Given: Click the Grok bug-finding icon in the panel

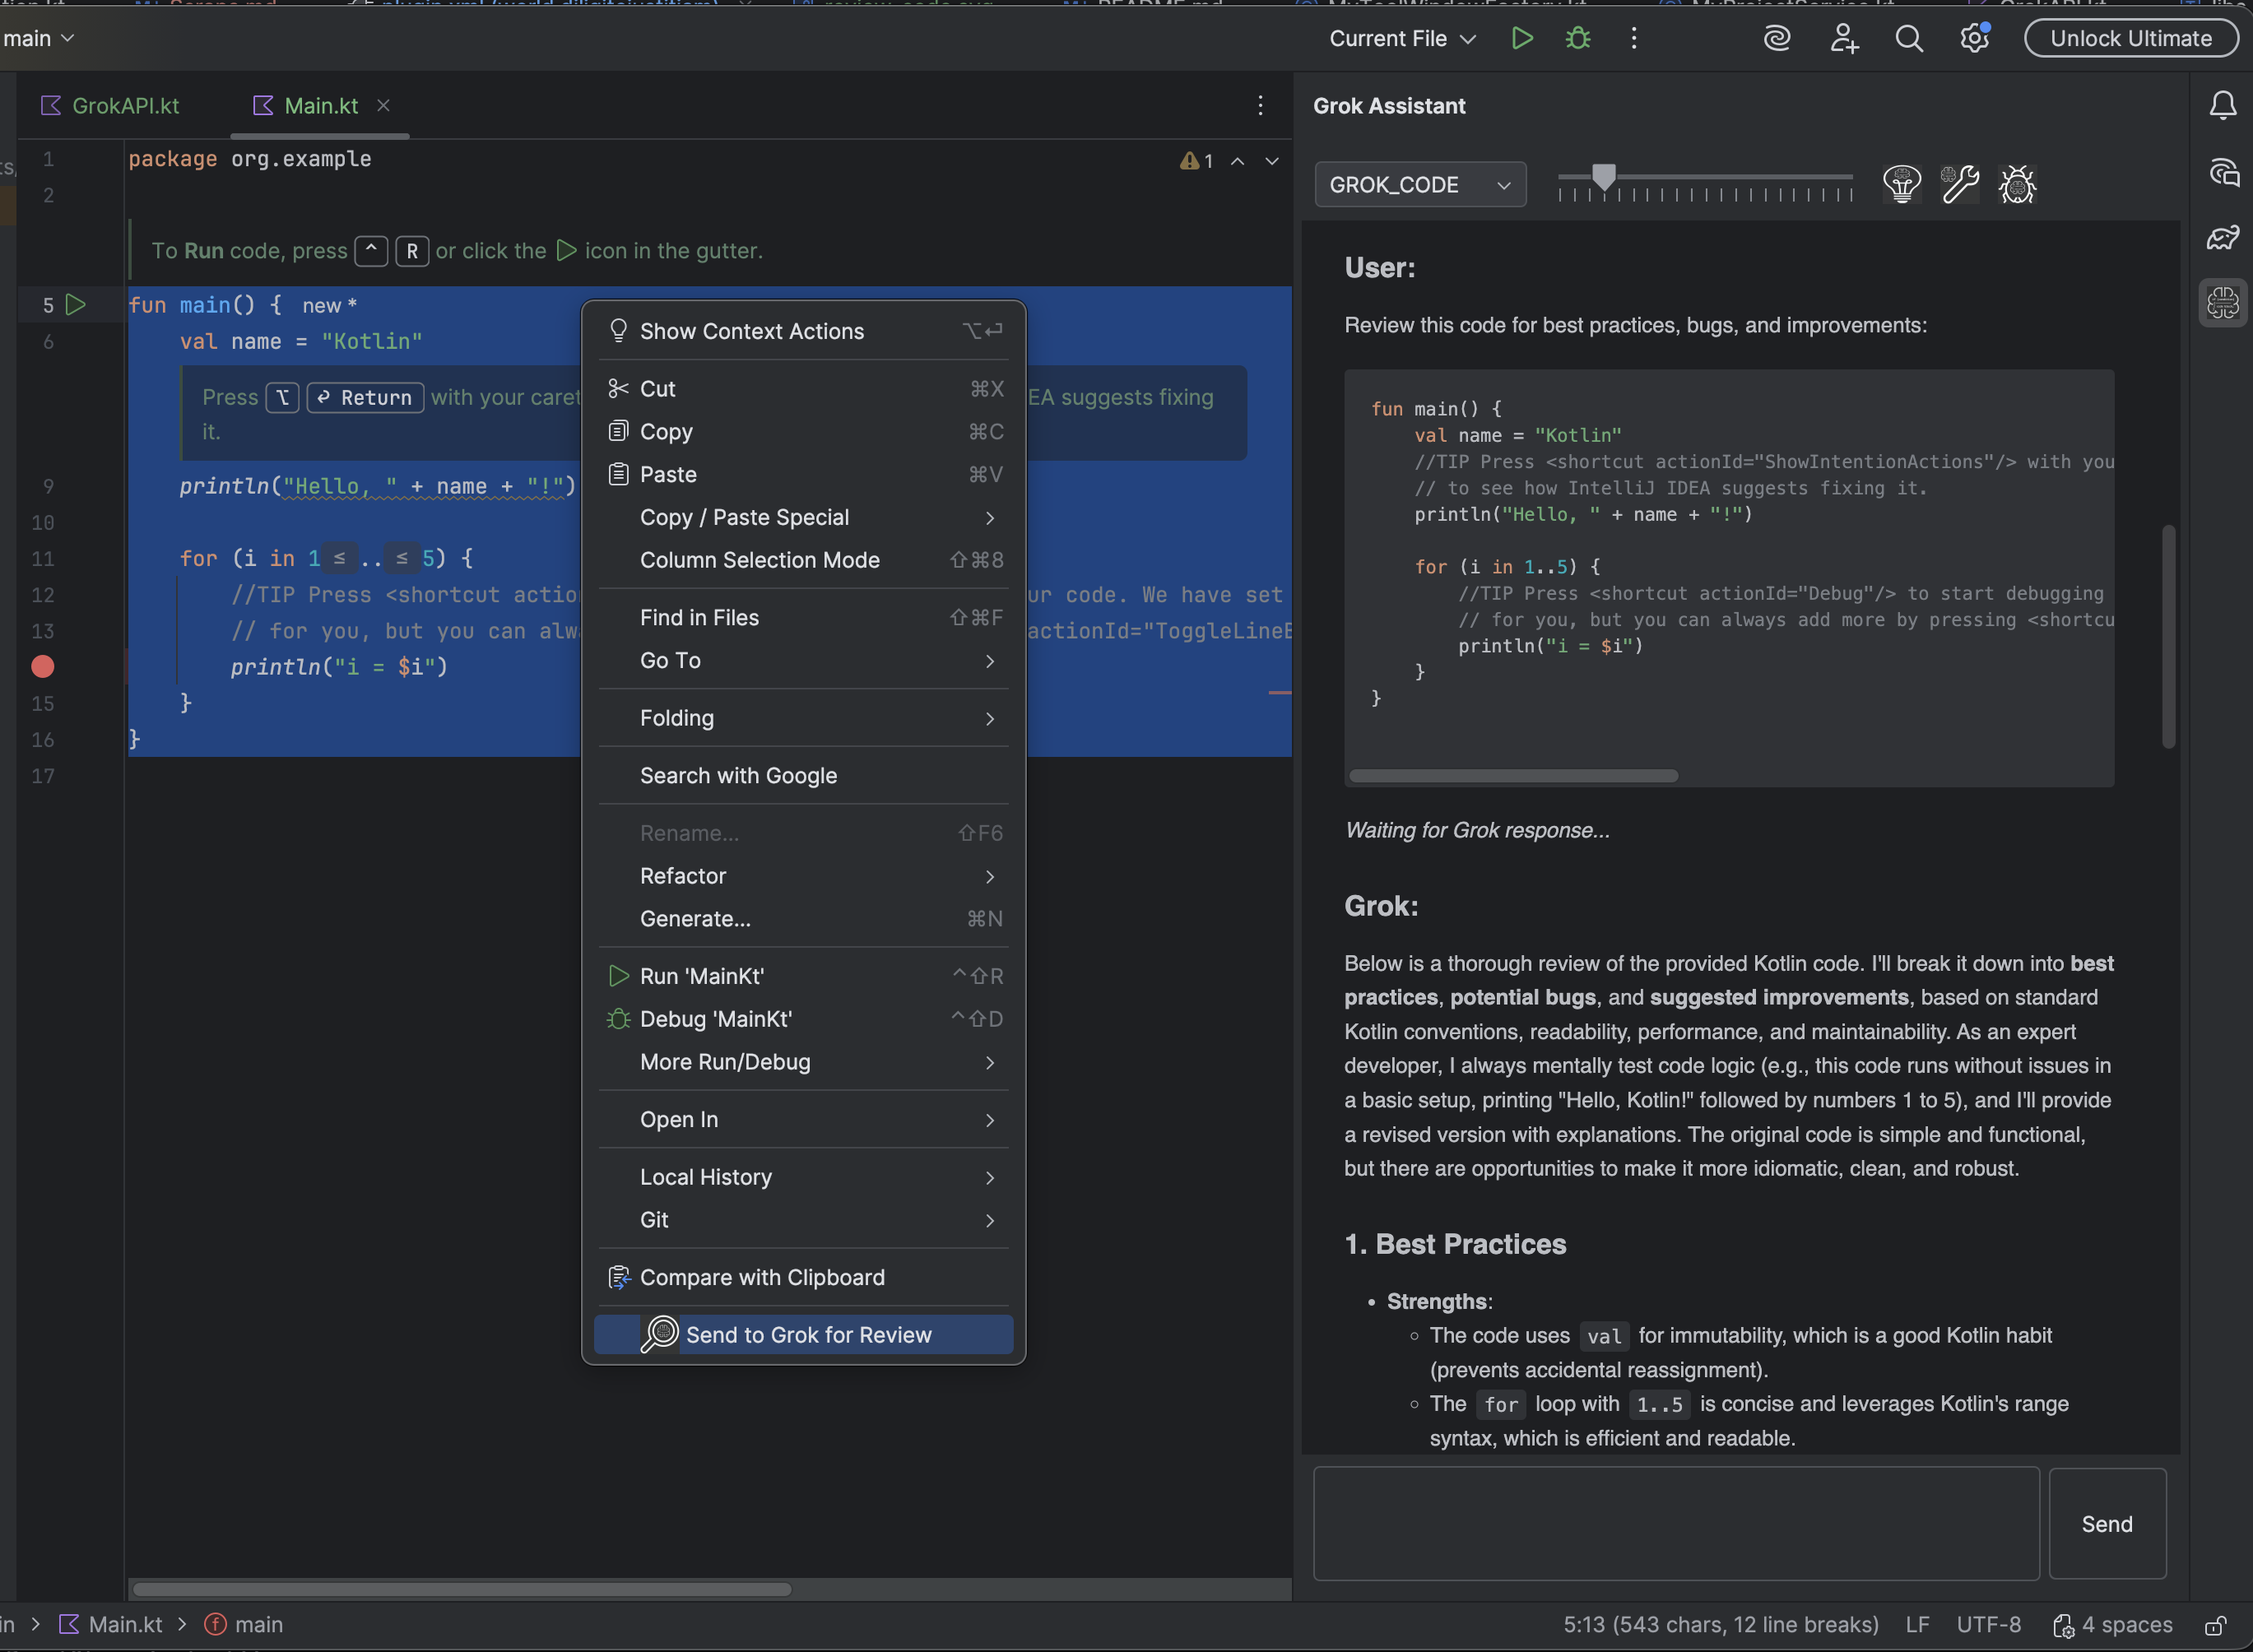Looking at the screenshot, I should [x=2016, y=184].
